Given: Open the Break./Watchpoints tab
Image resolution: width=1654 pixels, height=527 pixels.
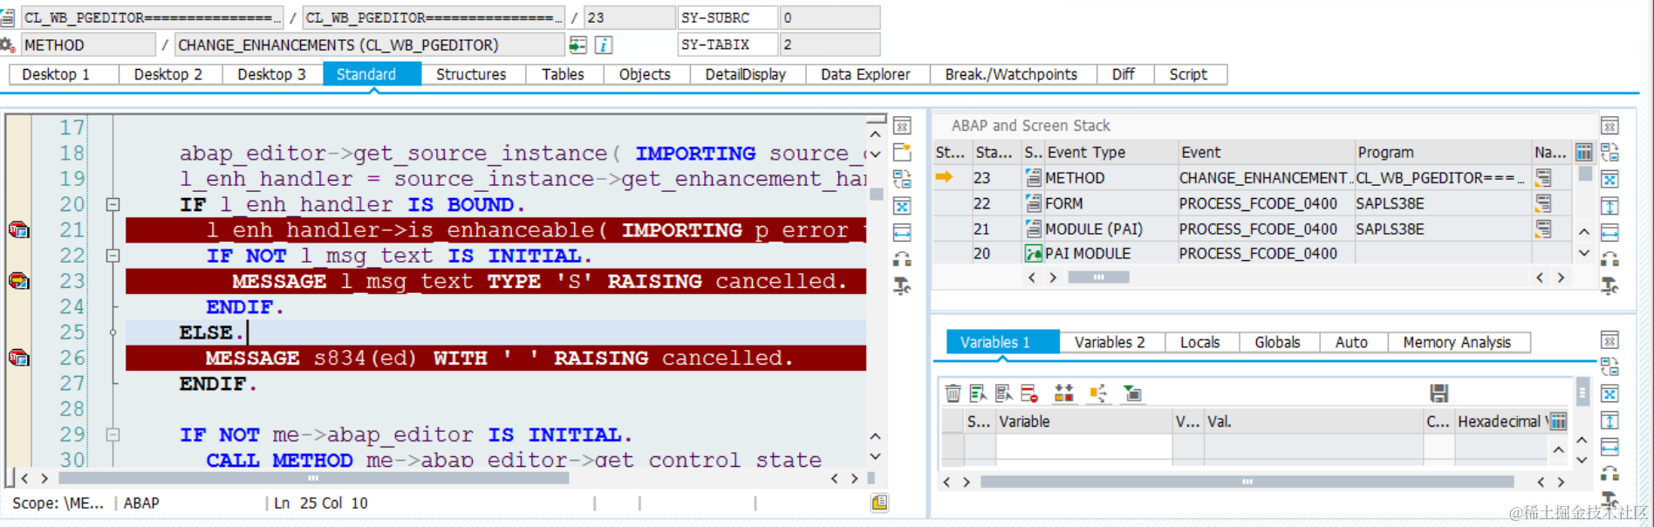Looking at the screenshot, I should click(1012, 75).
